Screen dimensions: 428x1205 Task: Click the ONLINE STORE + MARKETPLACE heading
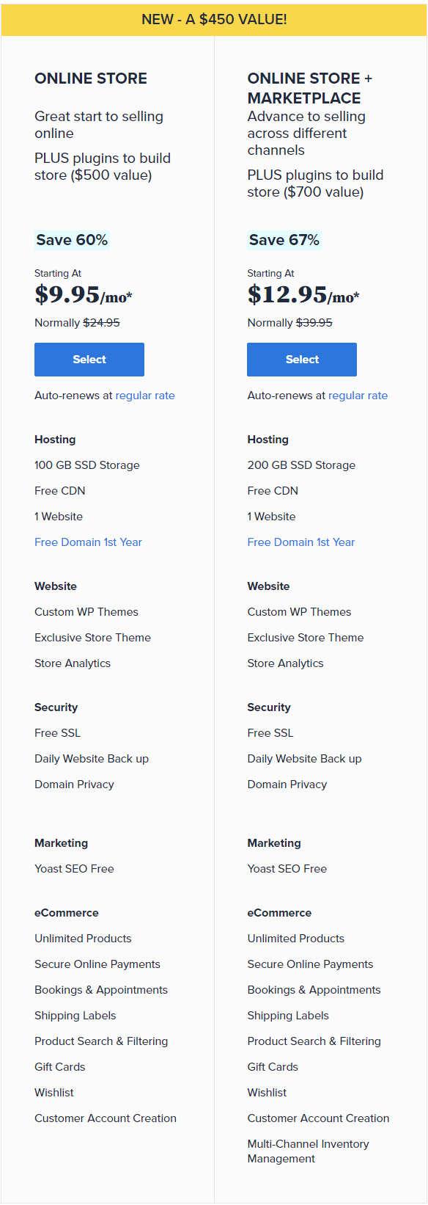tap(310, 88)
